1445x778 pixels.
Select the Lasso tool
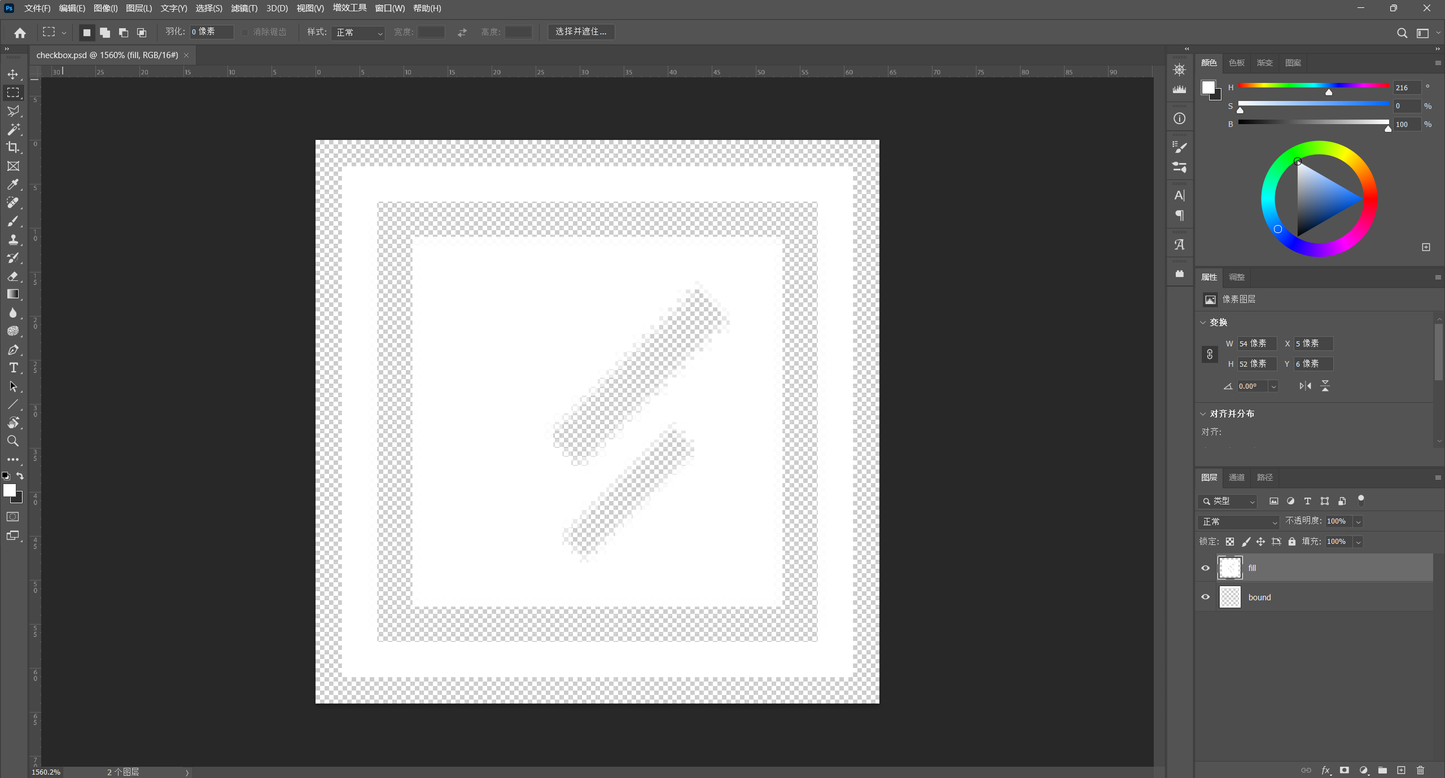(x=13, y=111)
